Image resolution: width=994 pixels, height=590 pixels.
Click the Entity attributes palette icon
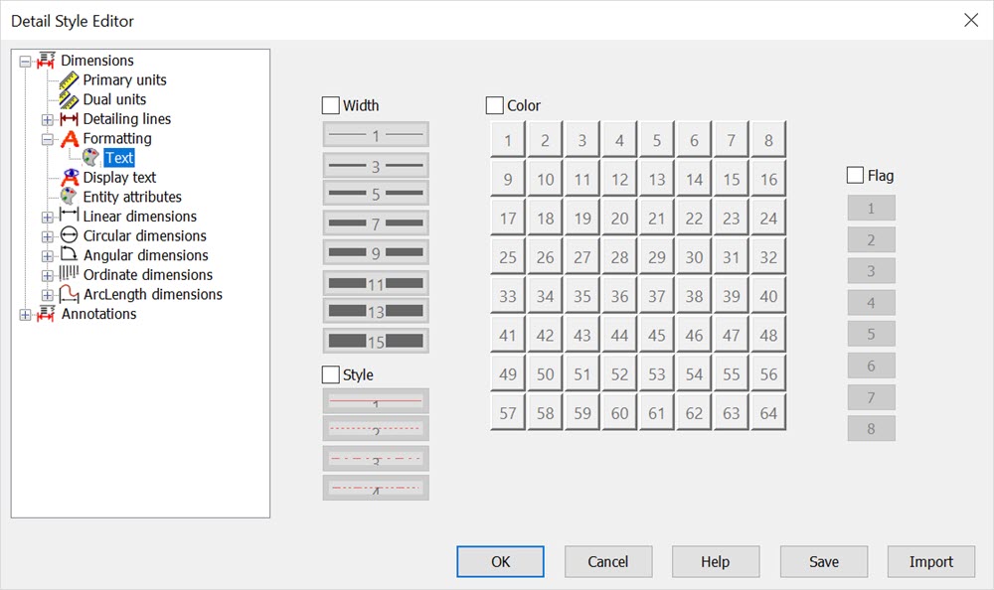[69, 197]
